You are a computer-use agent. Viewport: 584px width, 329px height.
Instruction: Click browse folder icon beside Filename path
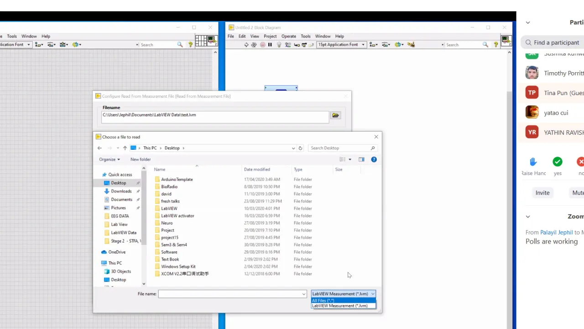point(336,115)
